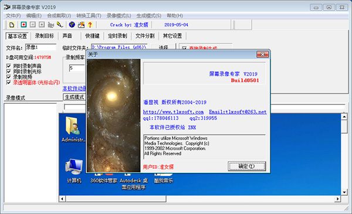
Task: Click the 录制频率 value field
Action: [x=77, y=68]
